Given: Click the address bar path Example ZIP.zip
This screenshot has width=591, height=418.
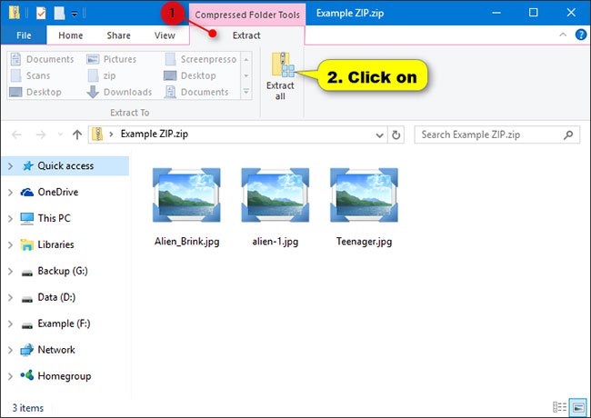Looking at the screenshot, I should 155,134.
